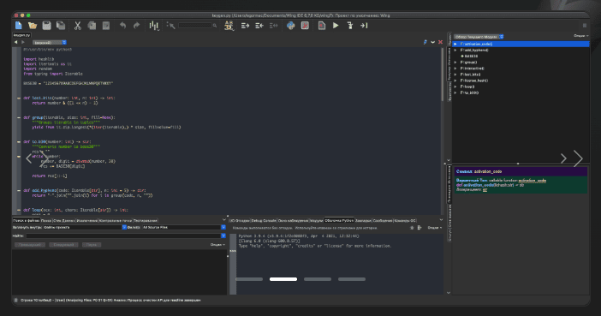601x316 pixels.
Task: Click the open folder toolbar icon
Action: [33, 26]
